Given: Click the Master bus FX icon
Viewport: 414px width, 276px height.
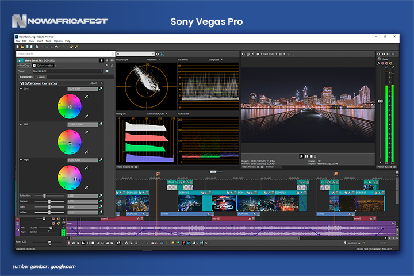Looking at the screenshot, I should 378,63.
